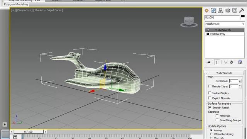Image resolution: width=247 pixels, height=139 pixels.
Task: Click Make Unique icon below modifier stack
Action: click(x=225, y=62)
